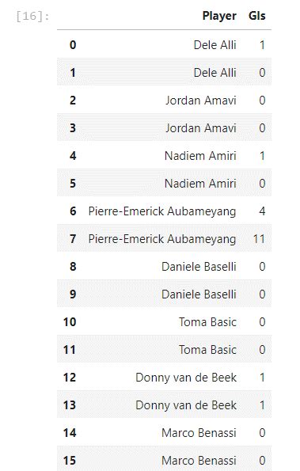
Task: Click Marco Benassi in row 14
Action: coord(199,433)
